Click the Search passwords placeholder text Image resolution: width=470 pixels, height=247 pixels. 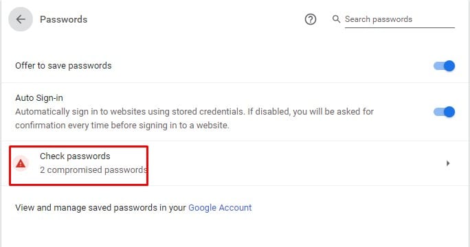379,19
